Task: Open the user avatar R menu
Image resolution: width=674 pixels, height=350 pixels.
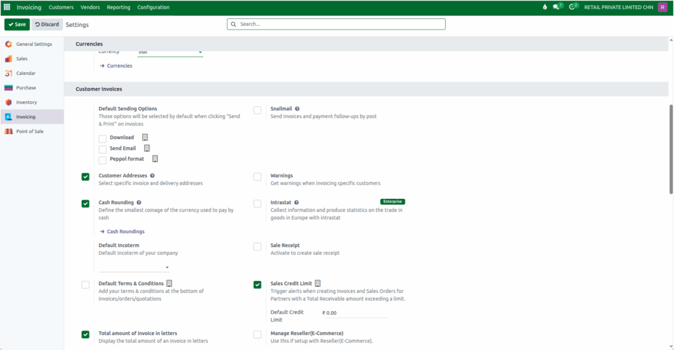Action: [x=662, y=7]
